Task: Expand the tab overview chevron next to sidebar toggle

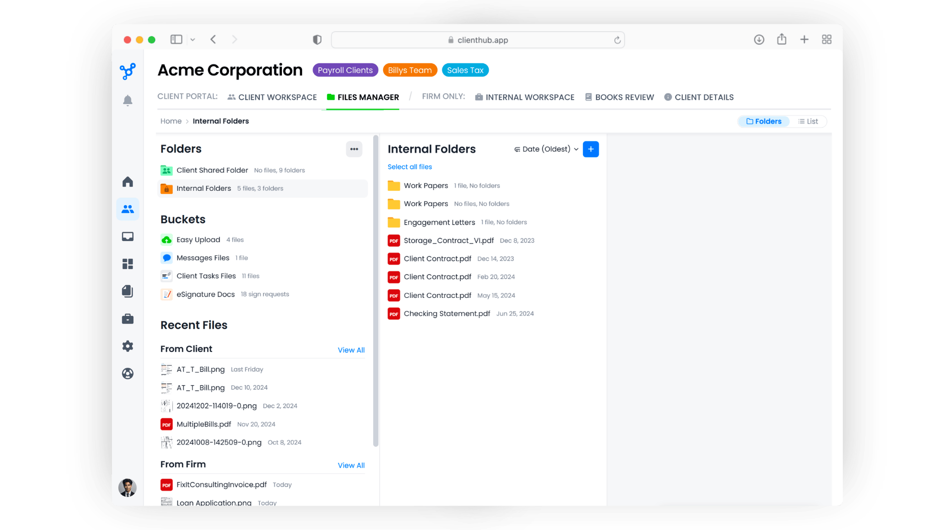Action: [x=193, y=40]
